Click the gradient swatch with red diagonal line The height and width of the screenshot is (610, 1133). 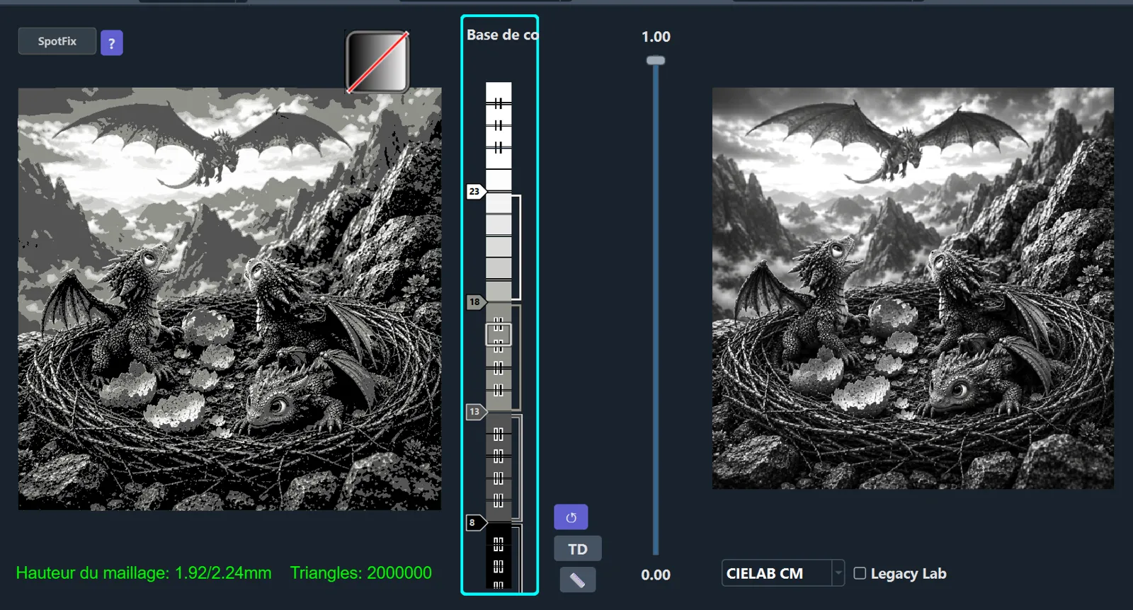coord(377,62)
